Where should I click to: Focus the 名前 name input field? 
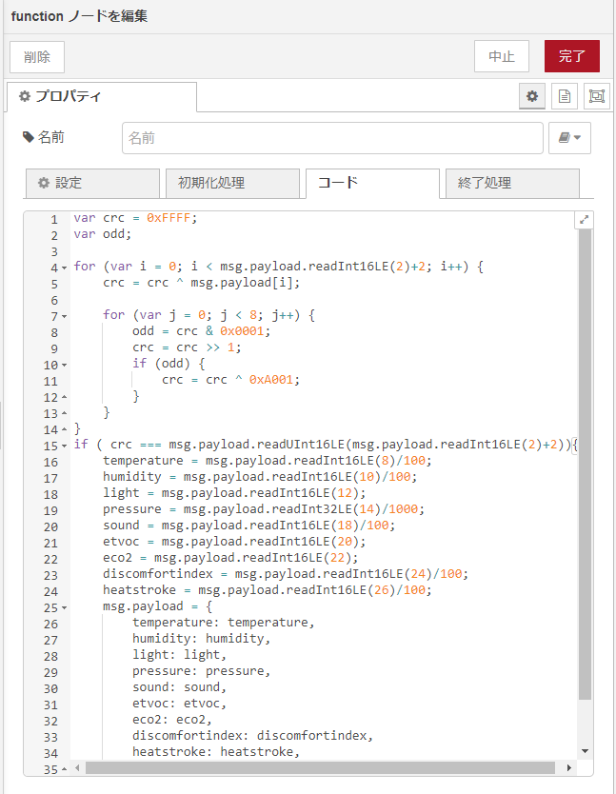(332, 138)
